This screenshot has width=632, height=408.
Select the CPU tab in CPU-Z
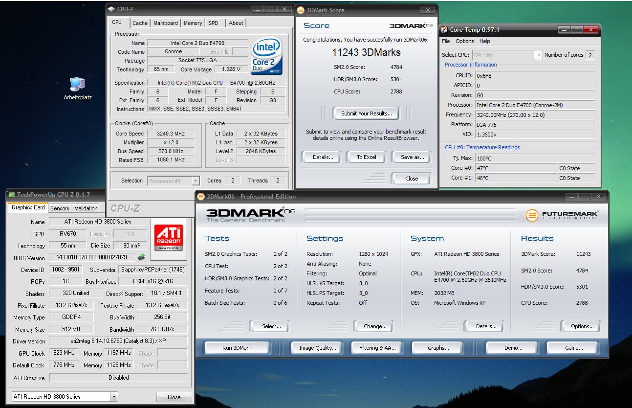point(117,23)
